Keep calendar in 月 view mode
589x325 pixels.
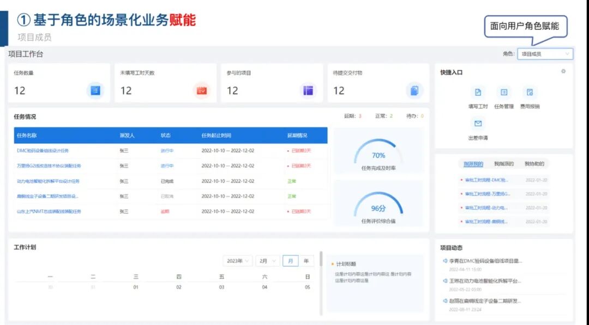point(290,261)
